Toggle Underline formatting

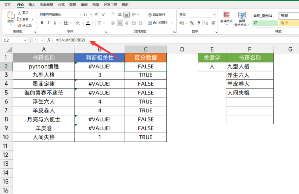click(x=55, y=23)
